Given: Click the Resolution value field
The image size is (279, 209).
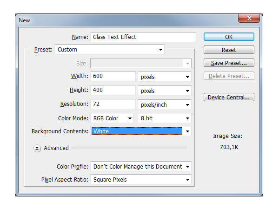Looking at the screenshot, I should pos(113,104).
